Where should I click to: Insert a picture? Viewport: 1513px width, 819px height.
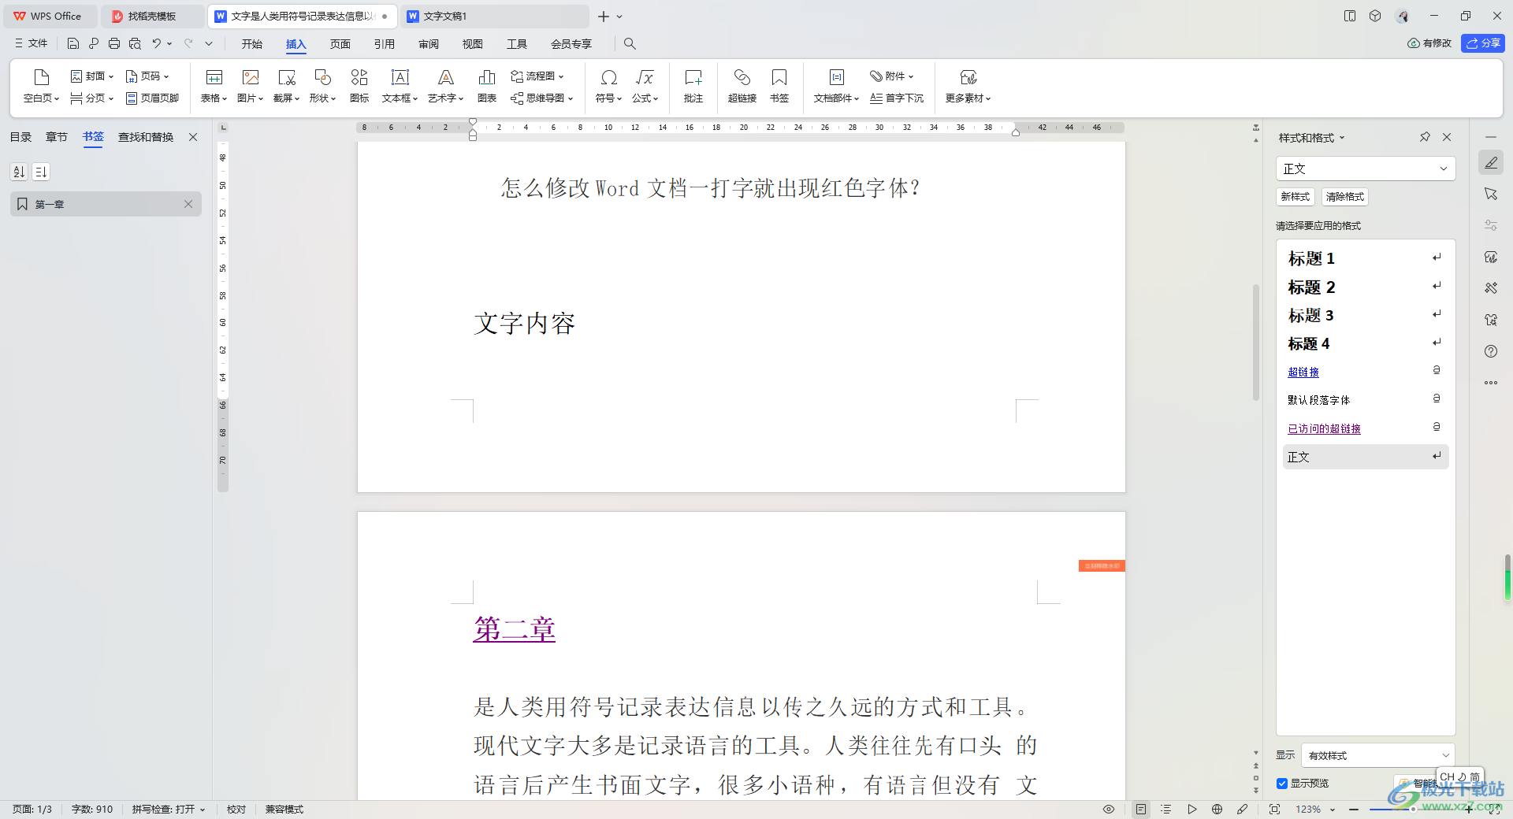pos(250,86)
